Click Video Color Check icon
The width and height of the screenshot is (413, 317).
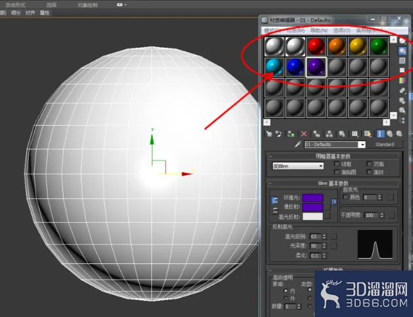tap(403, 81)
